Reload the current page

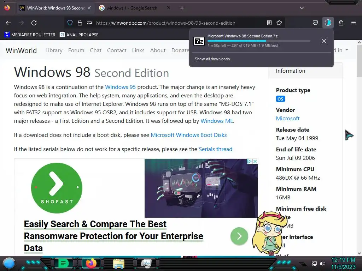(x=34, y=23)
